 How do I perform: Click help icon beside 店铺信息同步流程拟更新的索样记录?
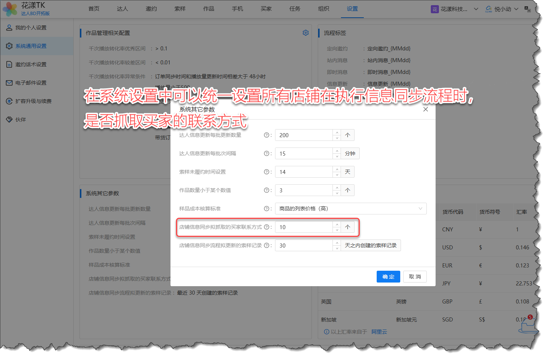[266, 245]
